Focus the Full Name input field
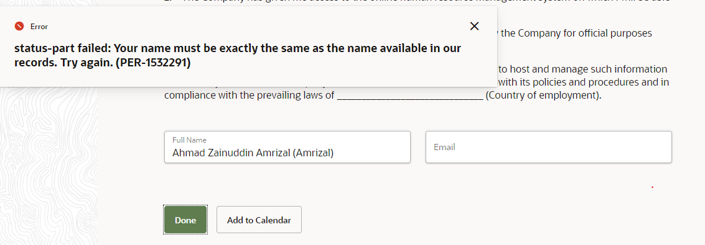The width and height of the screenshot is (705, 245). (287, 147)
